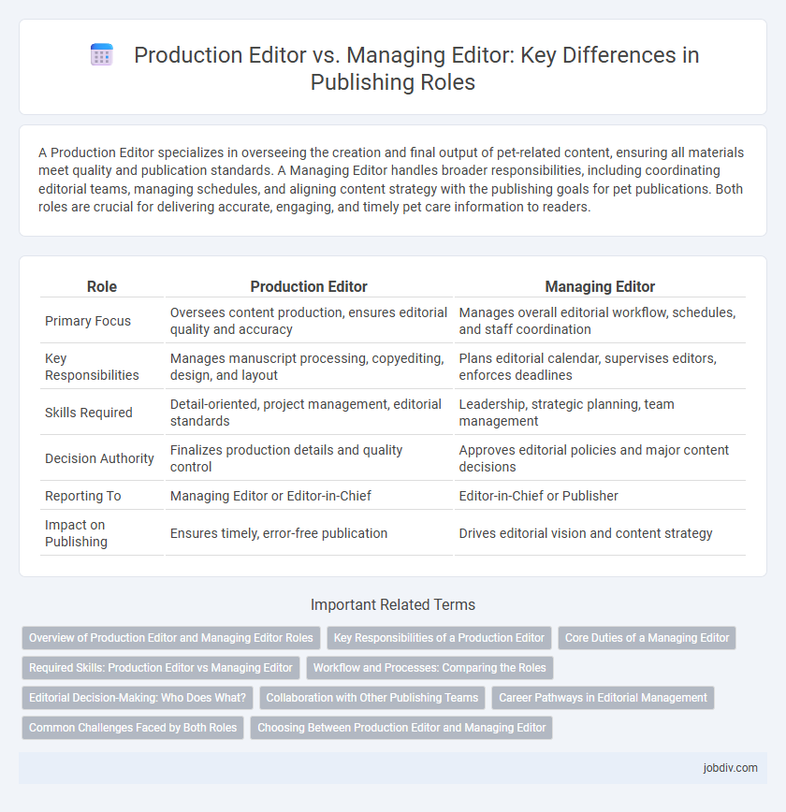
Task: Open 'Common Challenges Faced by Both Roles' tag
Action: (133, 728)
